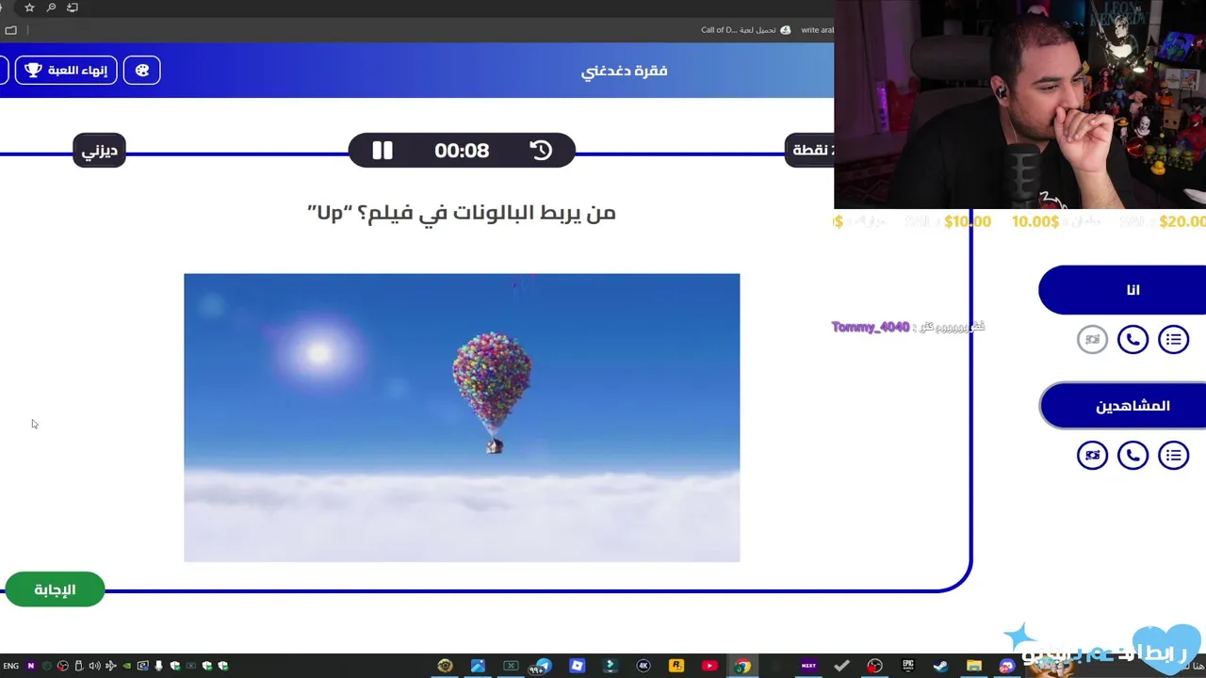Open the Photos app taskbar icon
Viewport: 1206px width, 678px height.
pos(478,666)
